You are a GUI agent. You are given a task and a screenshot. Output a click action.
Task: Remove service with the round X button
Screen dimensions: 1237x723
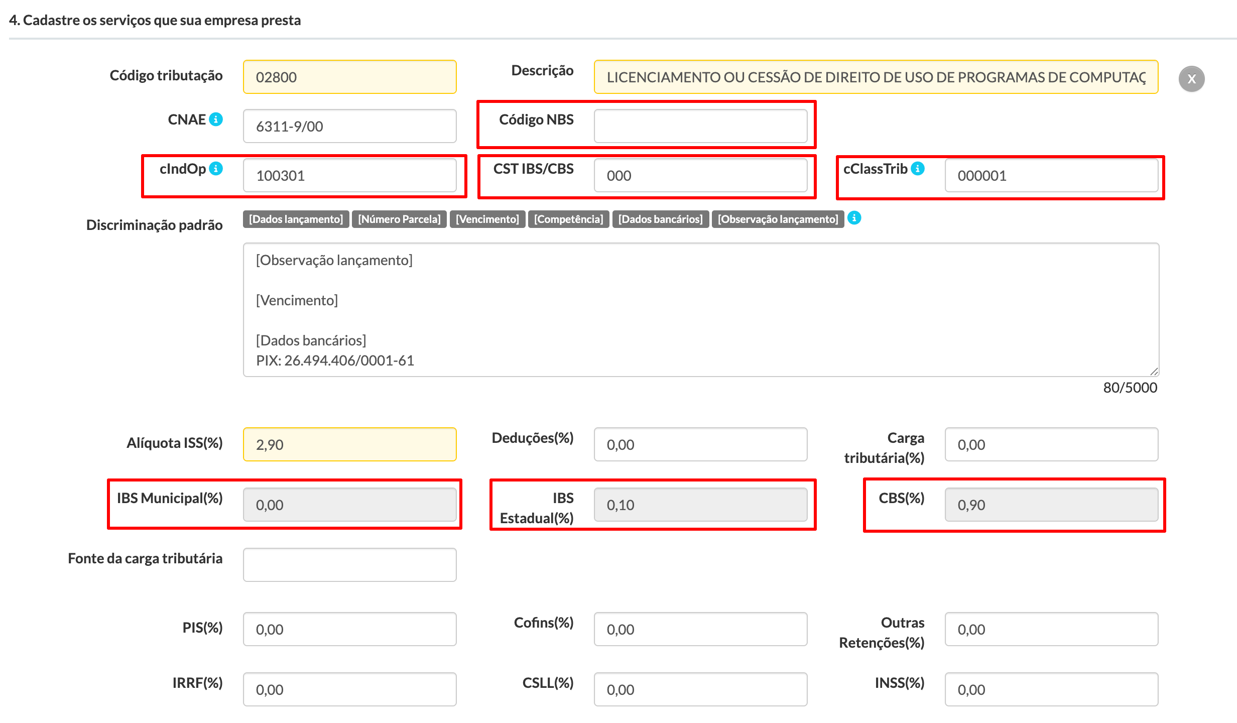(1191, 79)
